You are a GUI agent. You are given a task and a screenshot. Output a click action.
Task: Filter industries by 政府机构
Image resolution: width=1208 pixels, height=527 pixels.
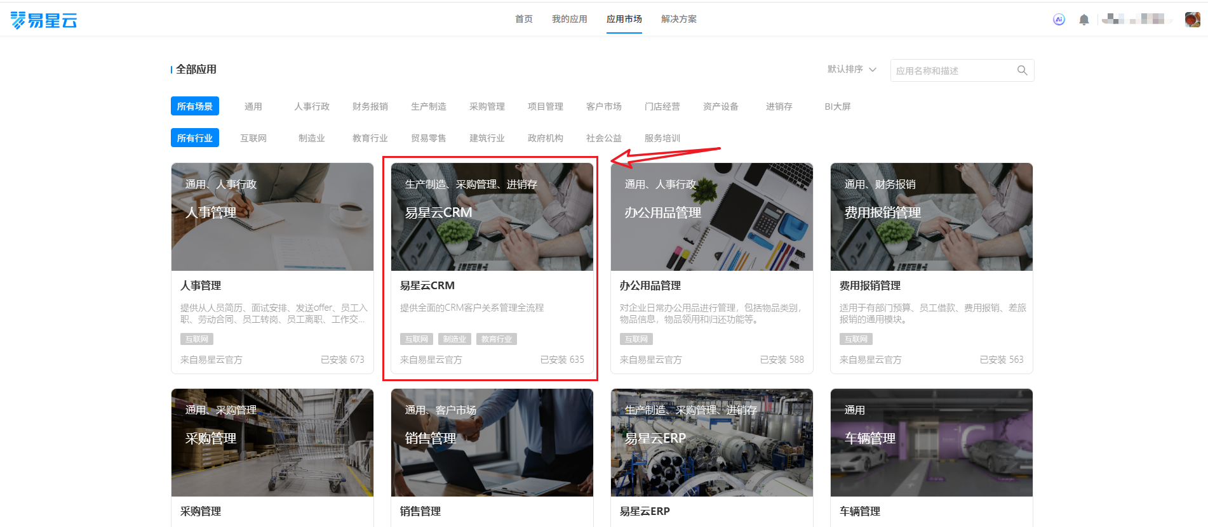546,138
